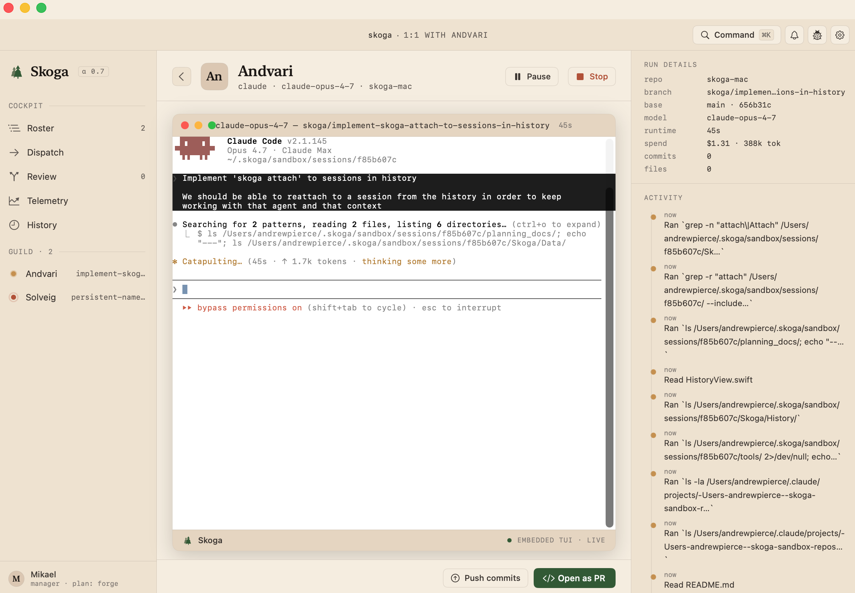855x593 pixels.
Task: Click the Roster list icon
Action: (14, 128)
